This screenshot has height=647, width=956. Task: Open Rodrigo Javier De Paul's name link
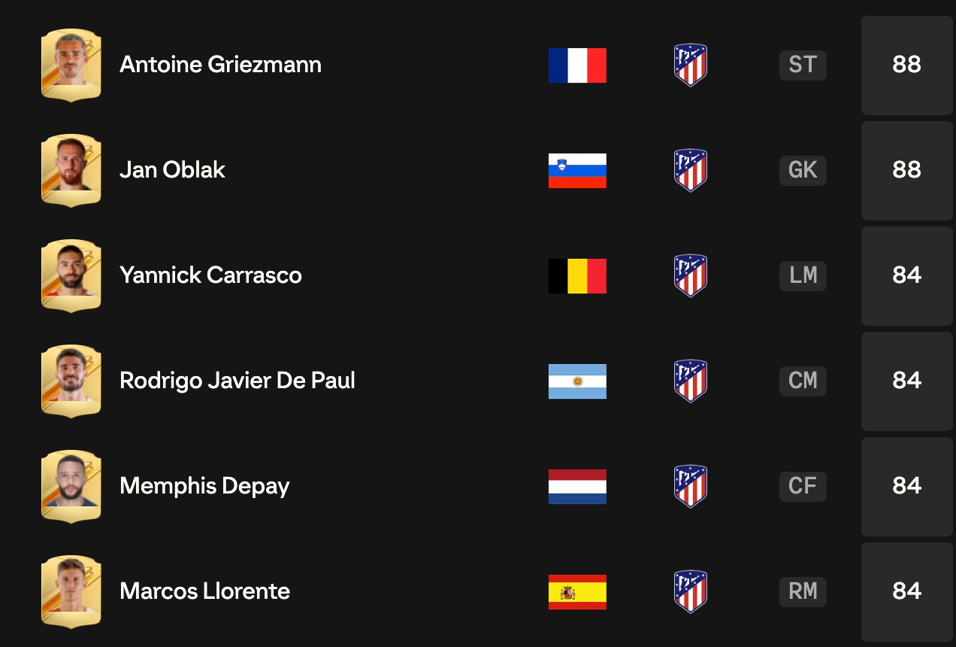tap(237, 381)
